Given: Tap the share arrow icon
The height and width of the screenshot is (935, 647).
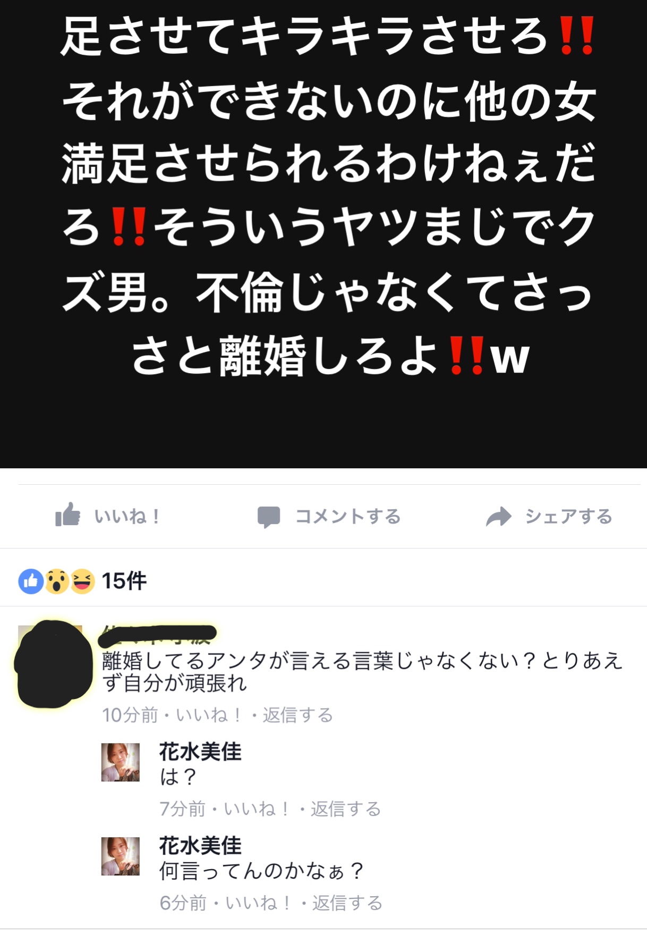Looking at the screenshot, I should point(498,517).
